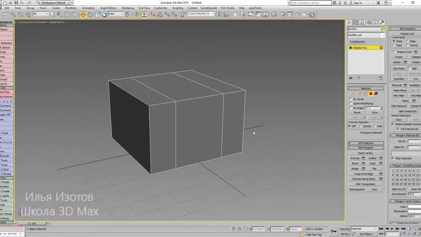The height and width of the screenshot is (237, 421).
Task: Open the selection filter All dropdown
Action: point(41,13)
